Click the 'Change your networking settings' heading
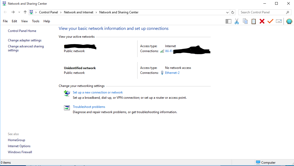Image resolution: width=294 pixels, height=166 pixels. [81, 86]
